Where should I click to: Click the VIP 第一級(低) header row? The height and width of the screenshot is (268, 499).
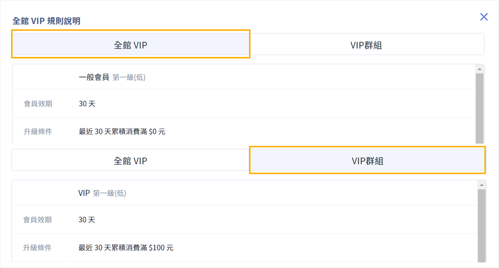(102, 193)
